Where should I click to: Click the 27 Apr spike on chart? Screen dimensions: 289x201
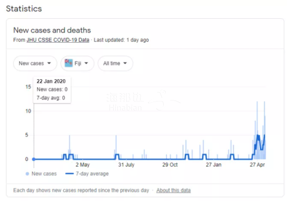point(257,130)
